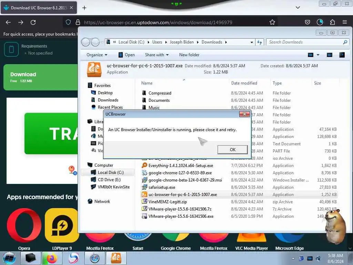
Task: Click the Search Downloads field
Action: click(307, 42)
